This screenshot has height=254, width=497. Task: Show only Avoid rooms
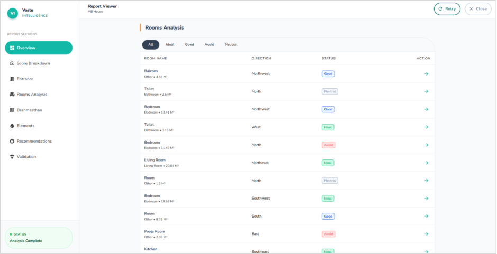coord(210,45)
